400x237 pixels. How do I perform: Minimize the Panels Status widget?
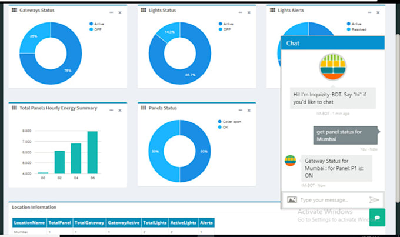(241, 110)
